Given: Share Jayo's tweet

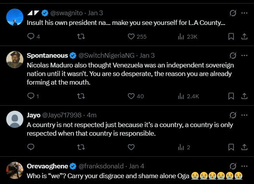Looking at the screenshot, I should [244, 147].
